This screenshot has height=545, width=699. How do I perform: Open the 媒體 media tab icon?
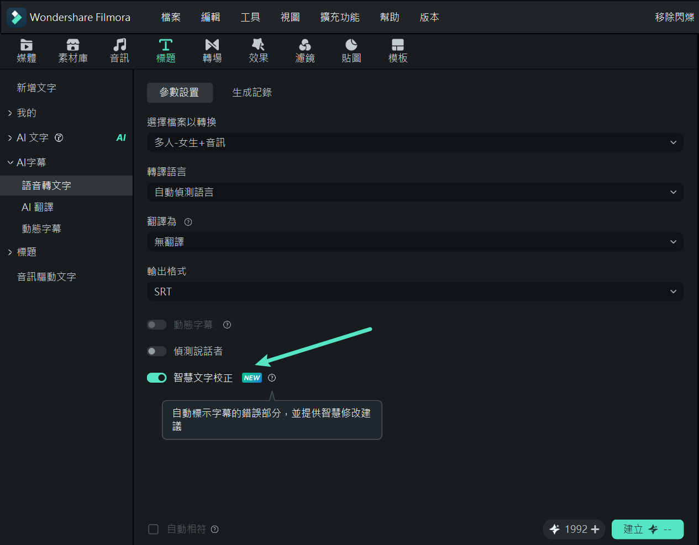[x=27, y=45]
